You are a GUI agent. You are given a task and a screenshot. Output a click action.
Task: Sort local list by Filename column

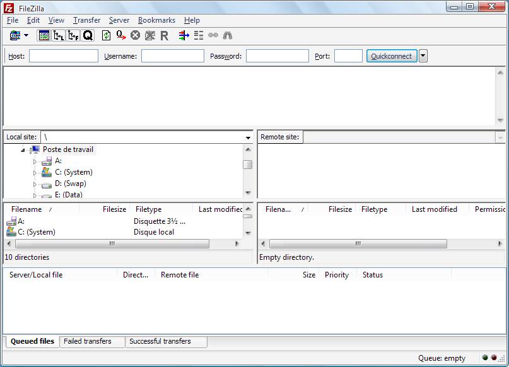(x=42, y=209)
